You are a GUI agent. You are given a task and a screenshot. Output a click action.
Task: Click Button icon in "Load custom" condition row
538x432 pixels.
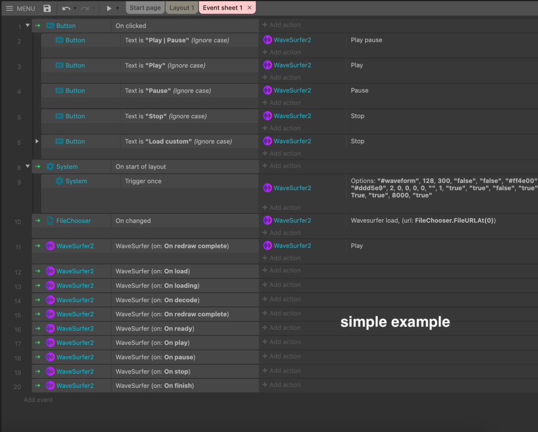pyautogui.click(x=59, y=141)
